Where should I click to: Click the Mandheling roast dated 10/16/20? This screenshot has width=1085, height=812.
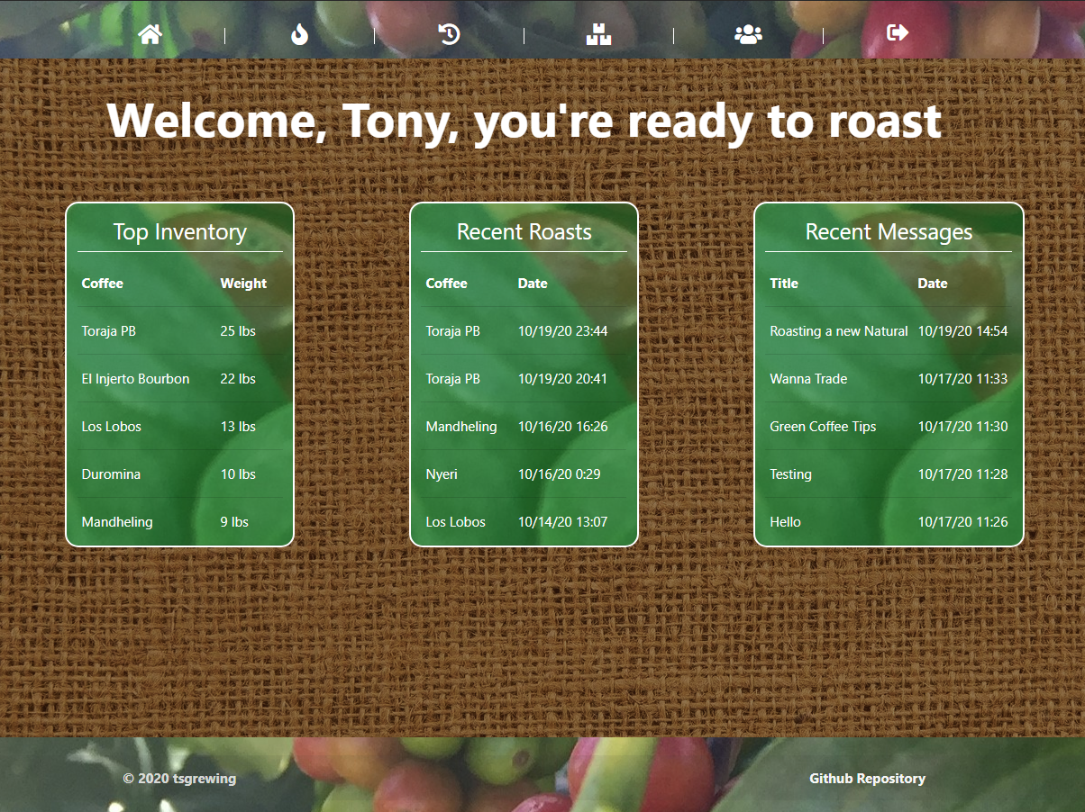(460, 427)
